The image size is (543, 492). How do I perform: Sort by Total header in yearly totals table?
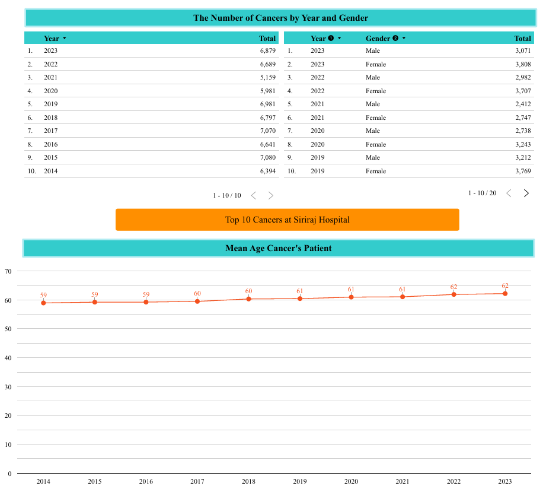(x=267, y=38)
